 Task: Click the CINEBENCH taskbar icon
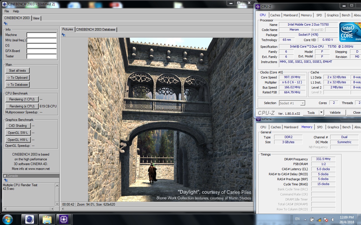(x=30, y=219)
